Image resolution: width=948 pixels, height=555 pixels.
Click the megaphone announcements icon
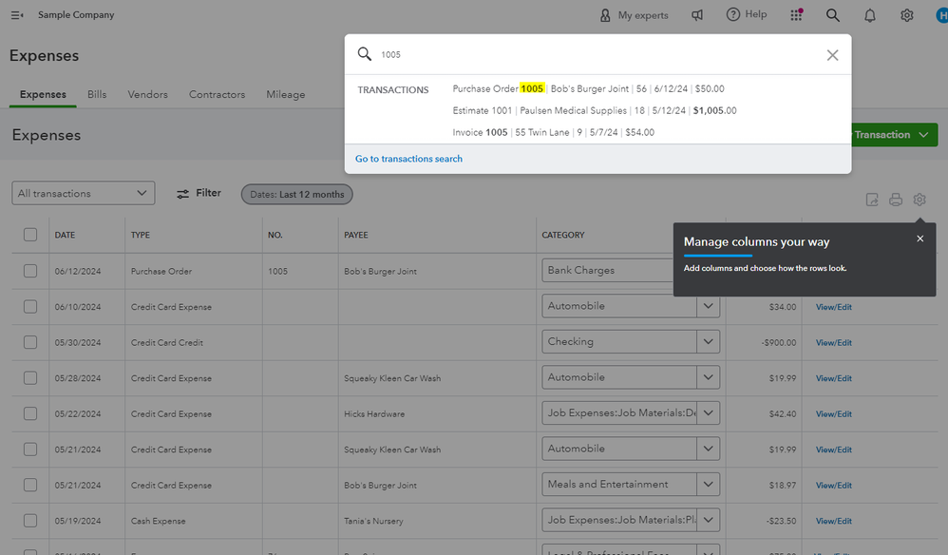point(697,15)
